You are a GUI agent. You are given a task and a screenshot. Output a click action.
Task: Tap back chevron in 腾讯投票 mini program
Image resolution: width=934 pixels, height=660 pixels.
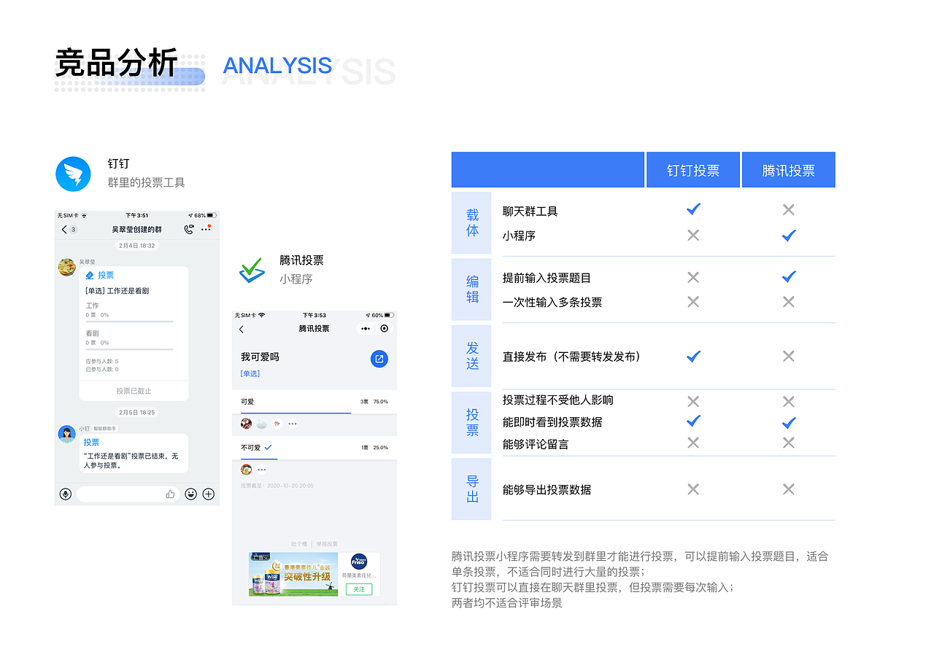[242, 329]
